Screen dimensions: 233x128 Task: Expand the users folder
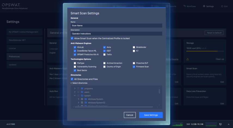tap(75, 92)
